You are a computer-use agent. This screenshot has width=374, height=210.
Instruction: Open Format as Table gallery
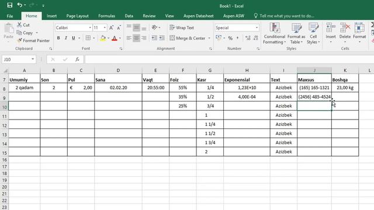(x=296, y=33)
